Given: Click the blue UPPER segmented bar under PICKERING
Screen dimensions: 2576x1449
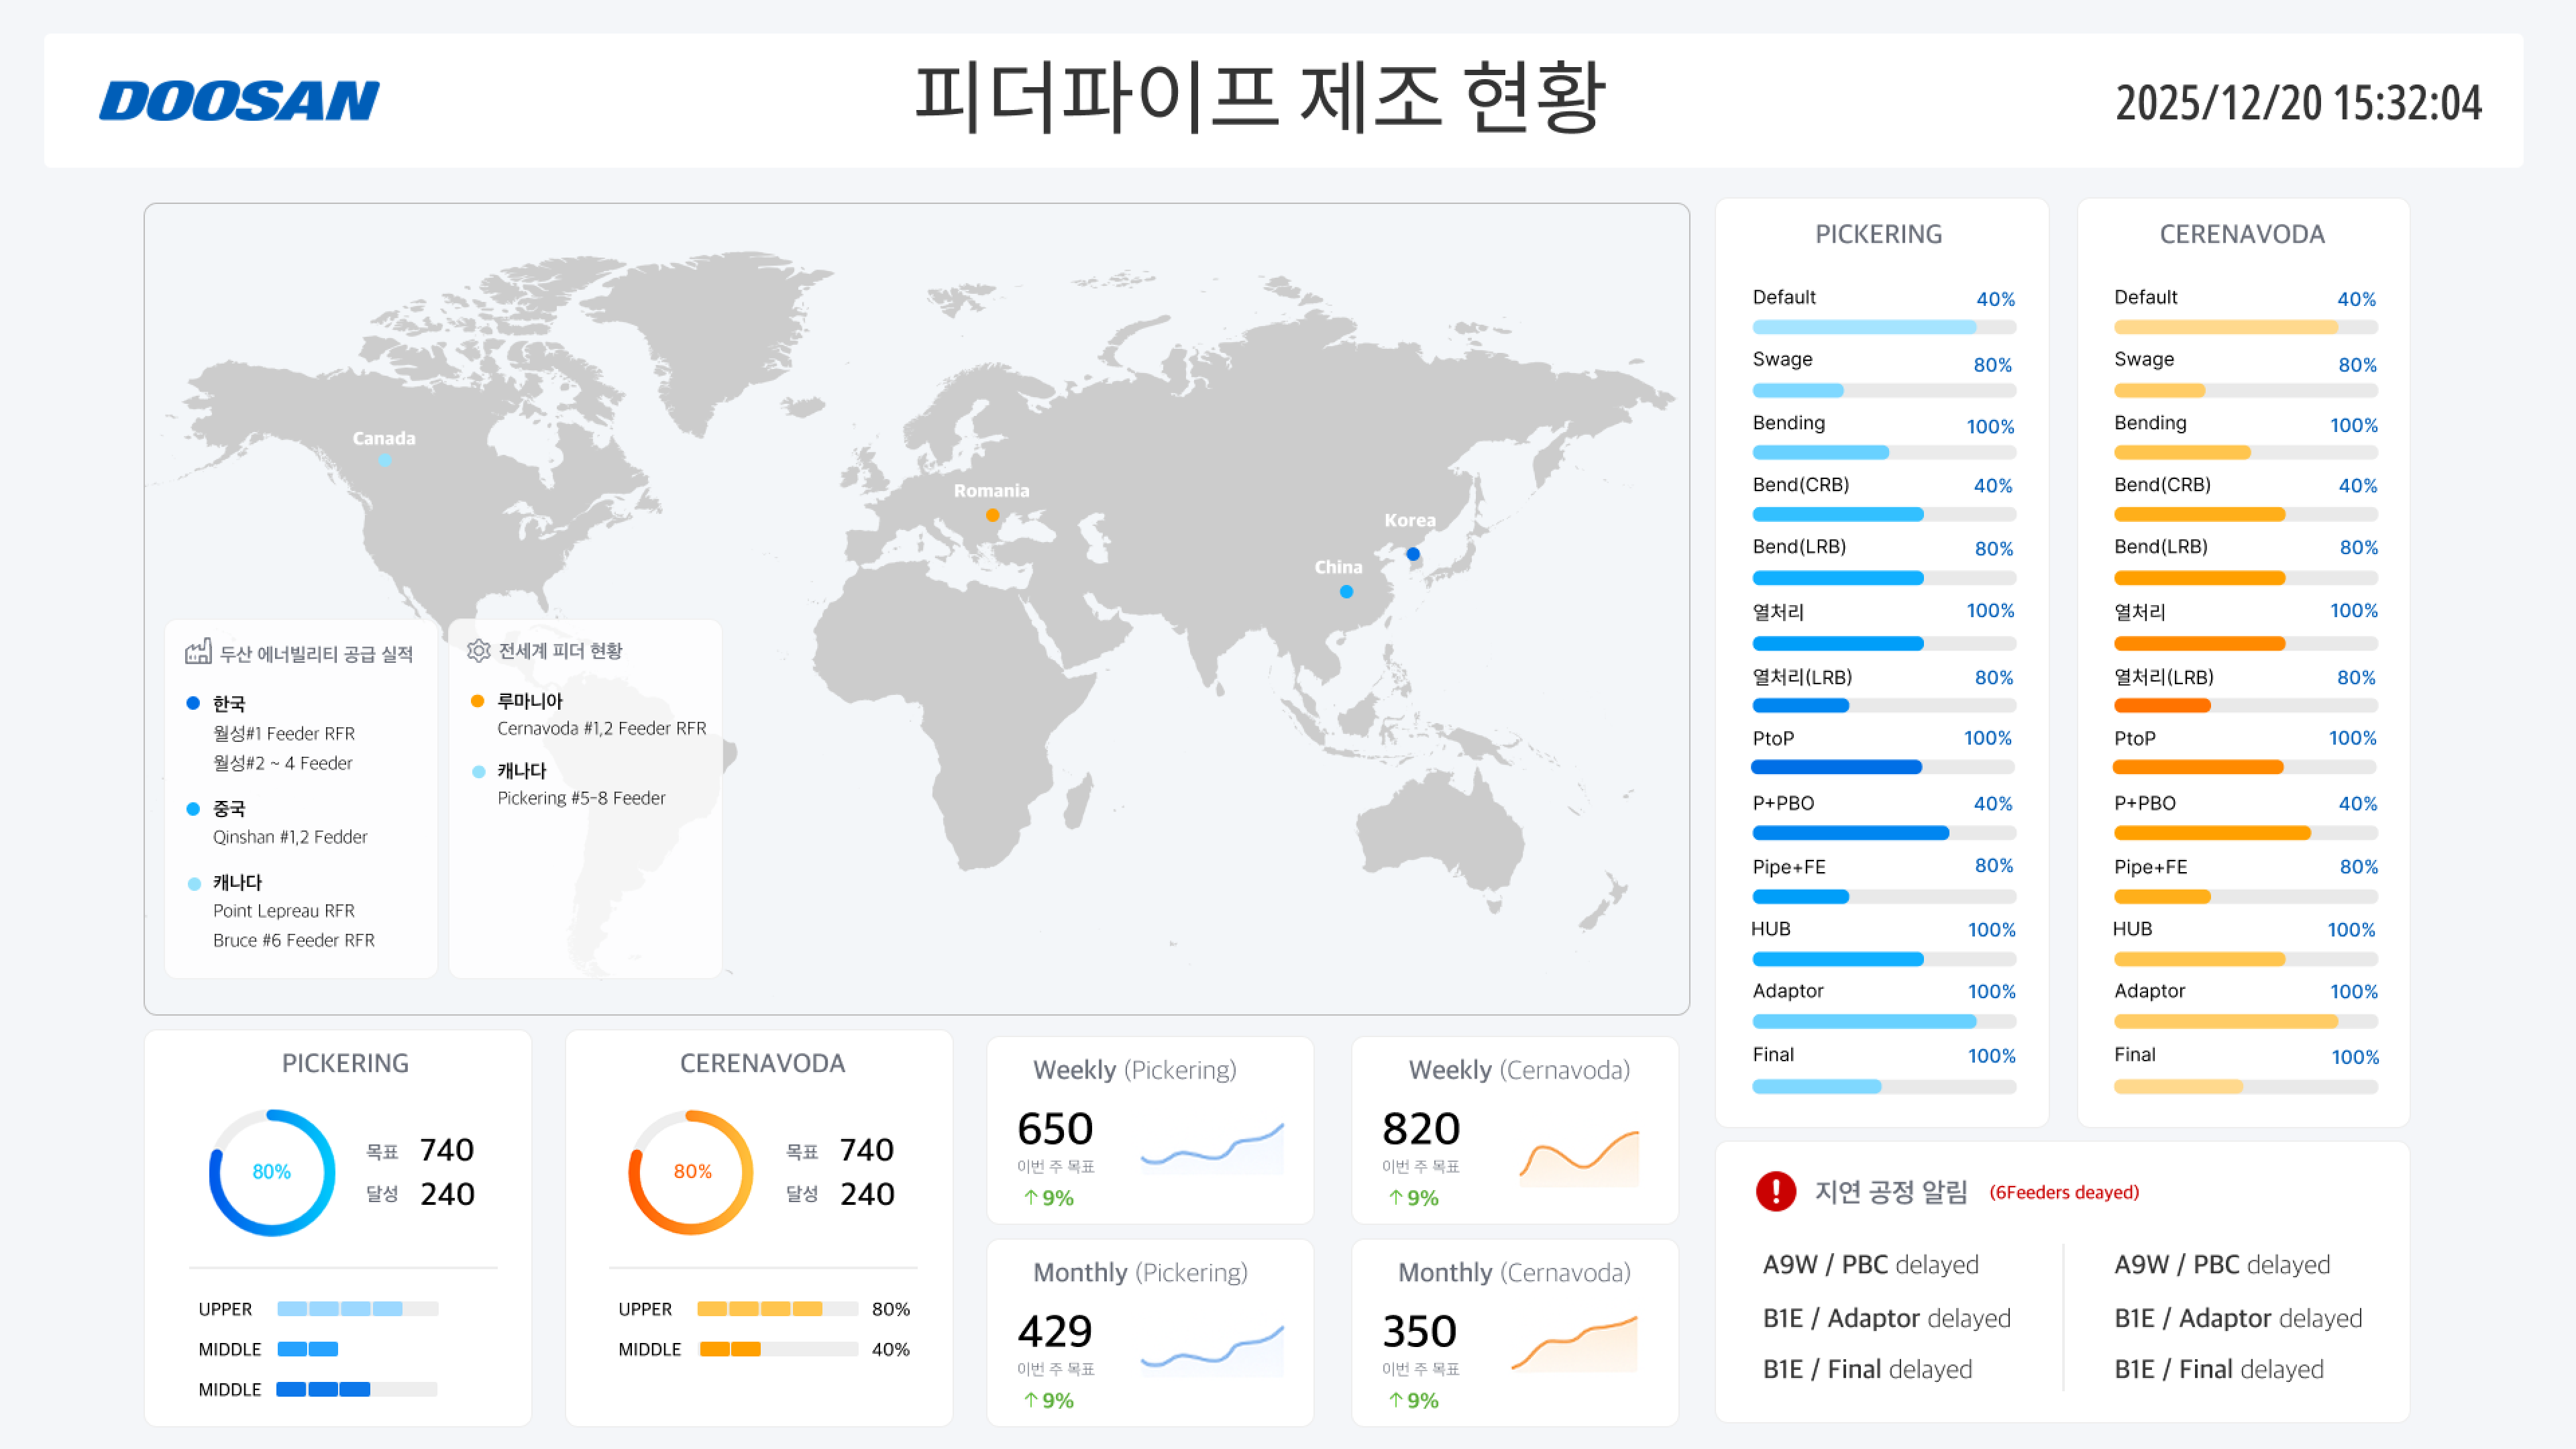Looking at the screenshot, I should 357,1308.
